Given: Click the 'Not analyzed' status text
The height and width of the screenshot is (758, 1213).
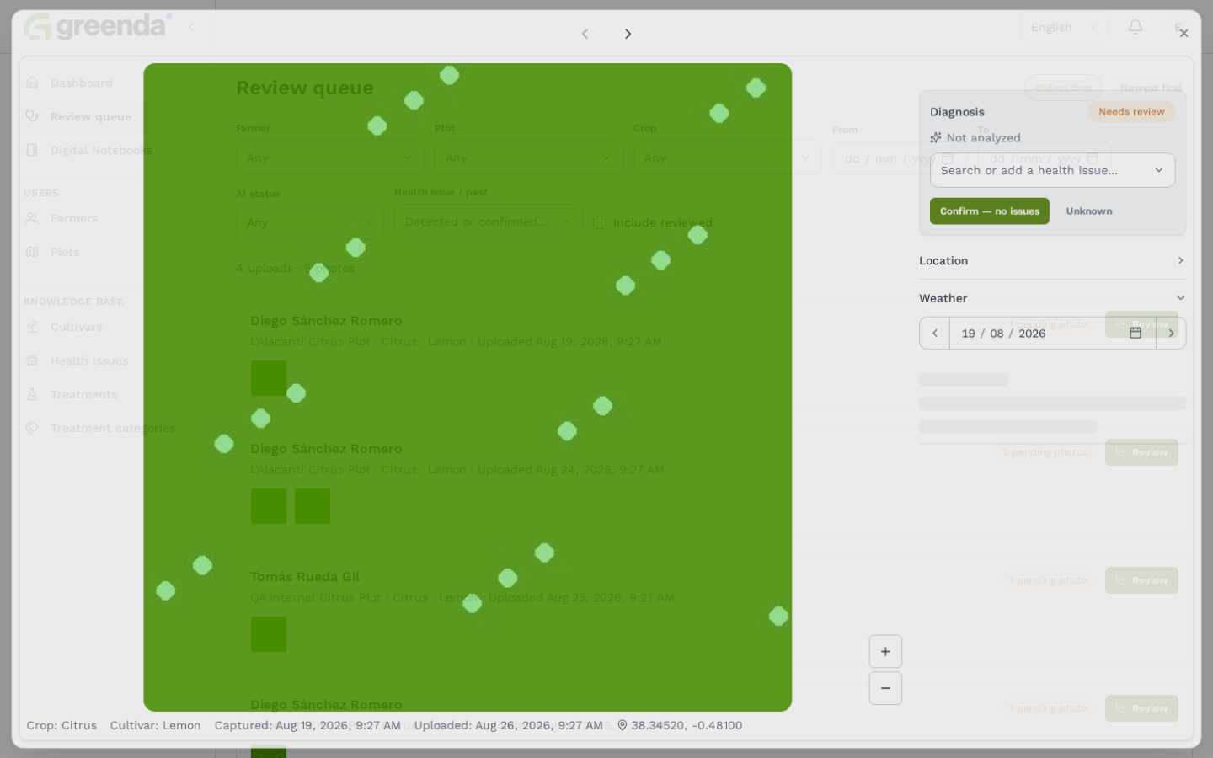Looking at the screenshot, I should [x=983, y=137].
